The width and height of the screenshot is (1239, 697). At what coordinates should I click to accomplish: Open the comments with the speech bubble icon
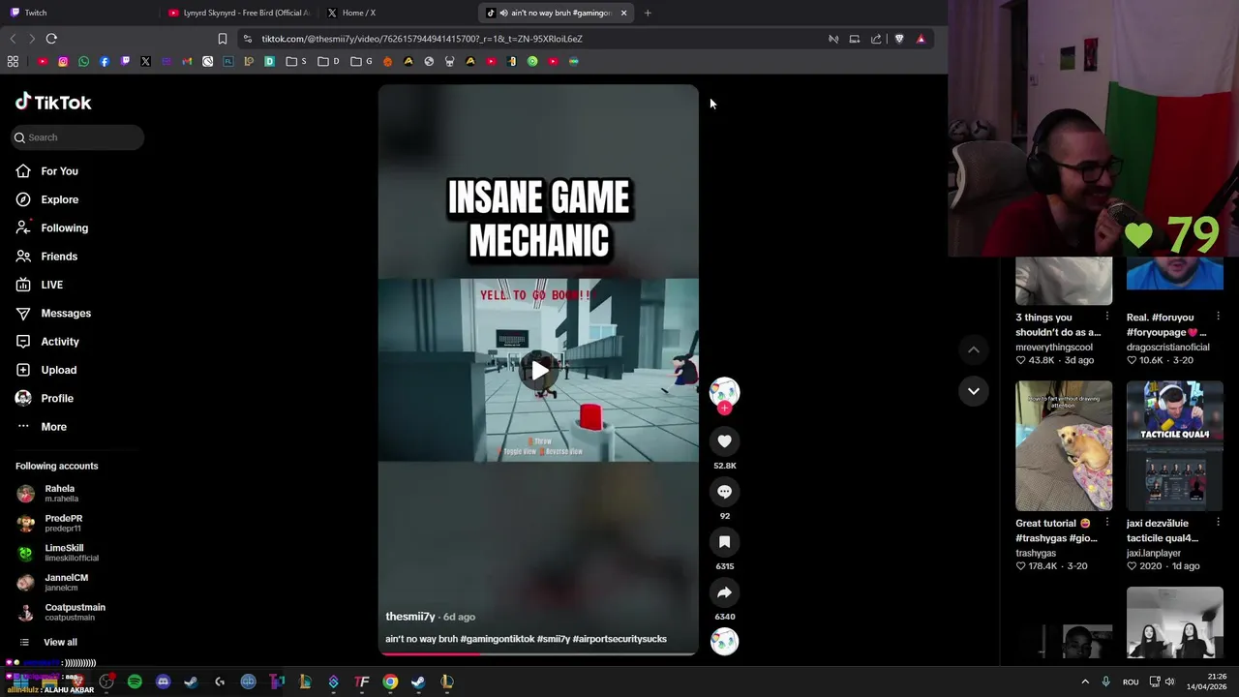tap(724, 492)
